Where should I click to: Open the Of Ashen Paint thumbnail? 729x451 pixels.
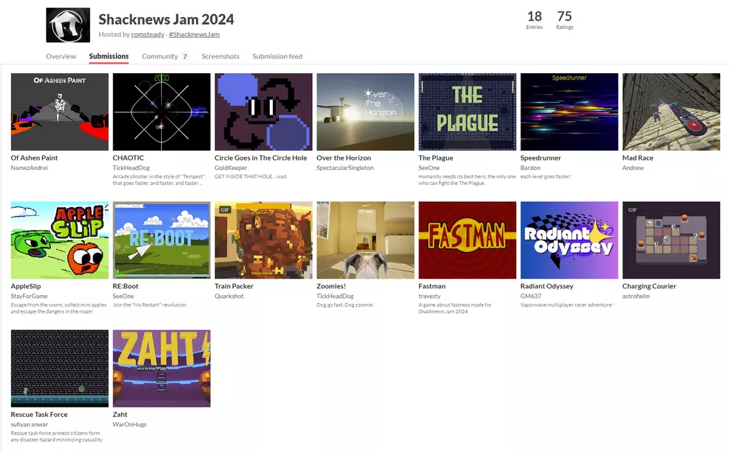point(59,112)
